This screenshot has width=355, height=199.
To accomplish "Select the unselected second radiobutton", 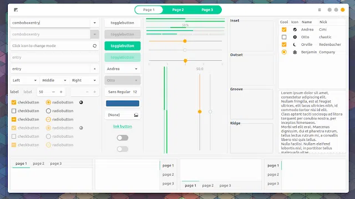I will [48, 111].
